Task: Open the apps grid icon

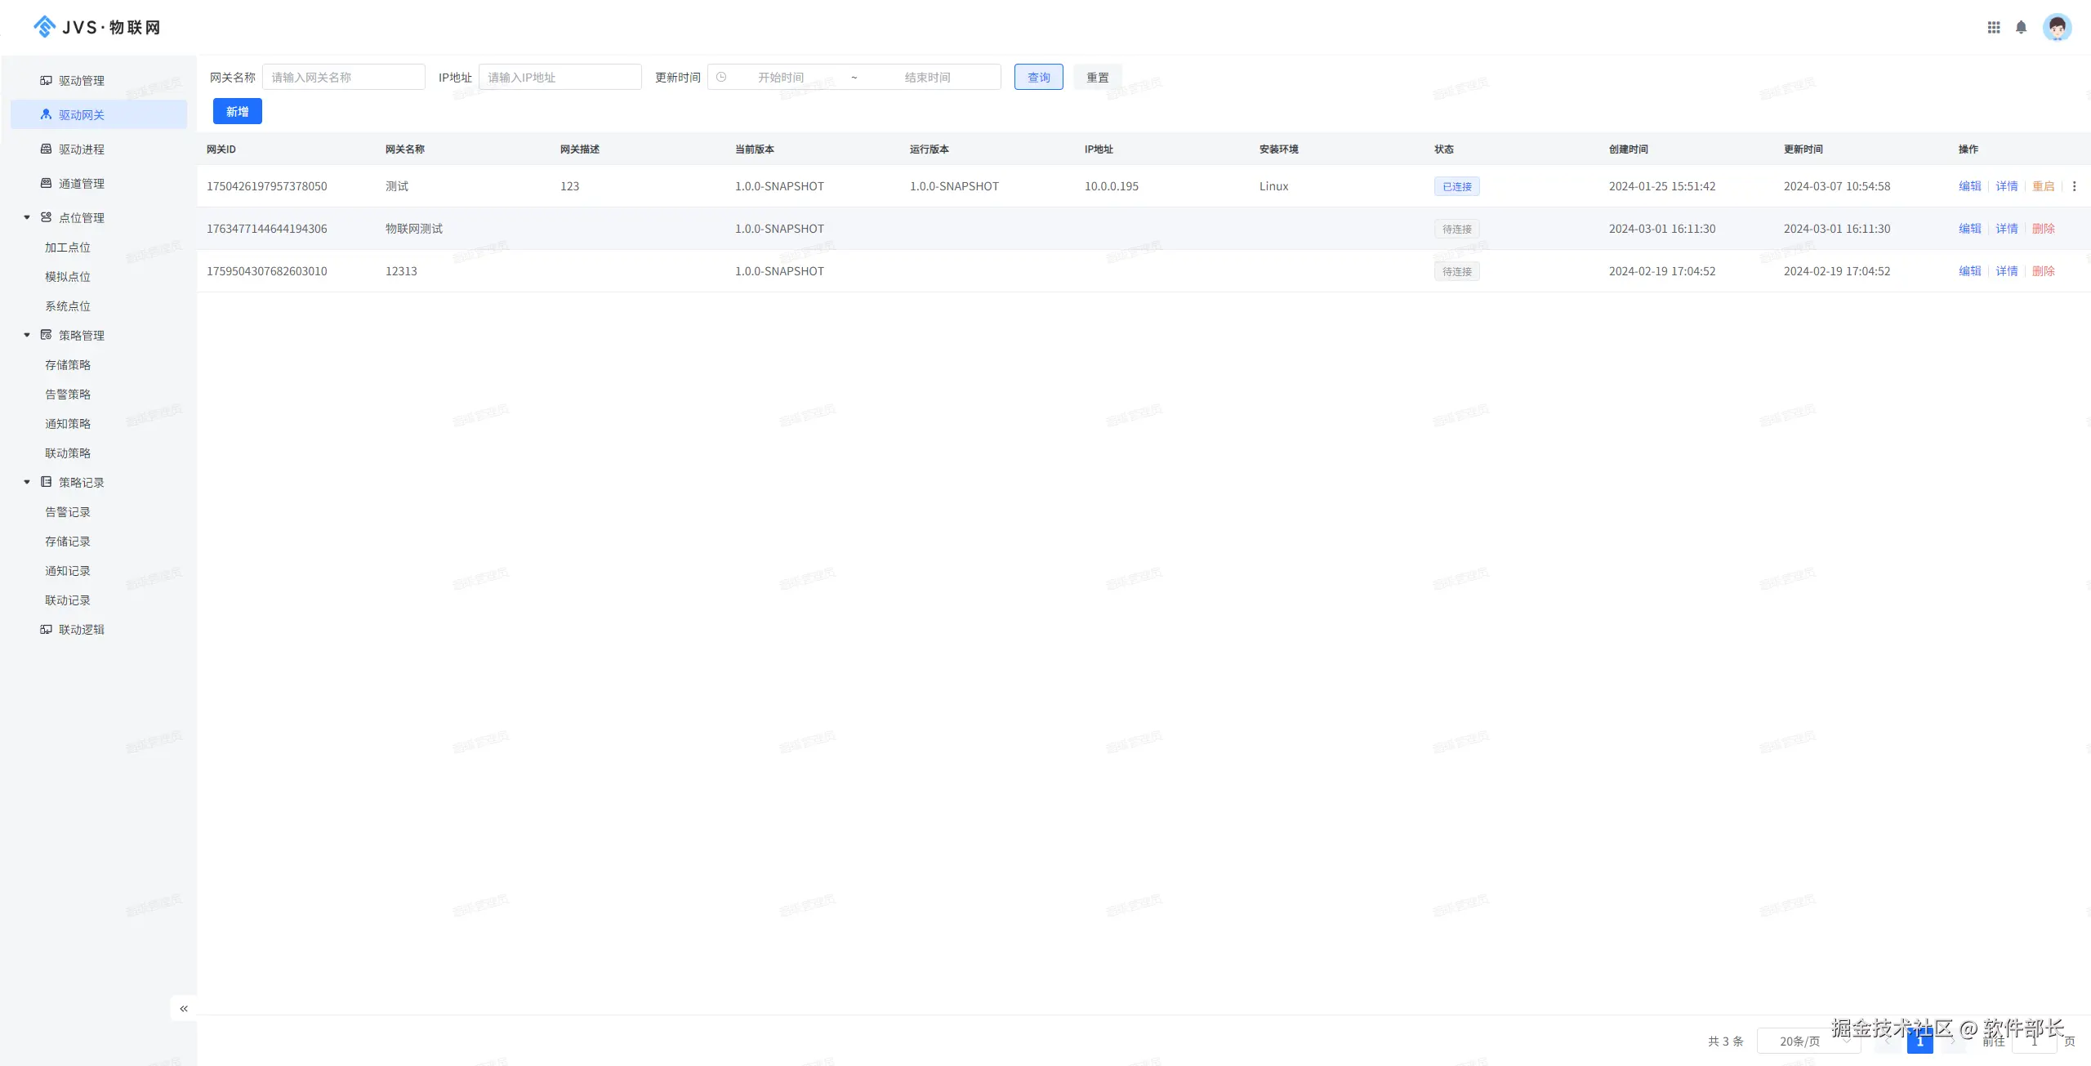Action: [x=1993, y=27]
